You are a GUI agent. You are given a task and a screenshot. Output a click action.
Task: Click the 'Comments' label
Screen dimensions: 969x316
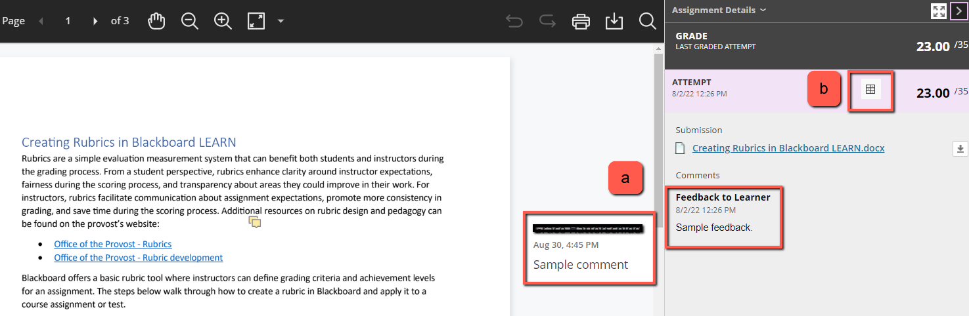click(698, 175)
